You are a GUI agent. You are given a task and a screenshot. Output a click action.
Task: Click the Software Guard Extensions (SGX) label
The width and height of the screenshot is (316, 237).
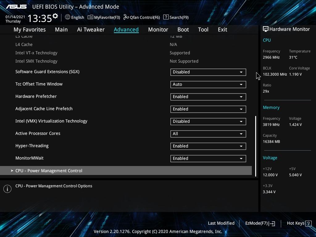click(x=47, y=72)
